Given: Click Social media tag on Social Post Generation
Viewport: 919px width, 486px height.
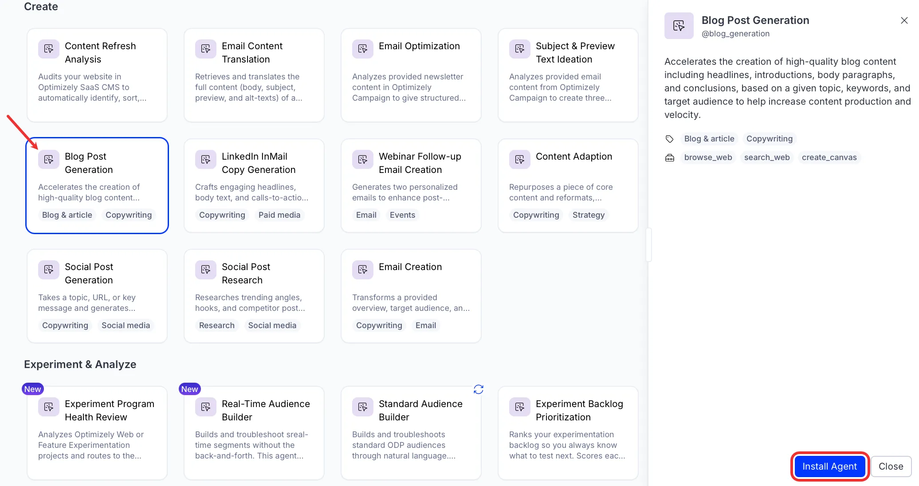Looking at the screenshot, I should coord(126,325).
